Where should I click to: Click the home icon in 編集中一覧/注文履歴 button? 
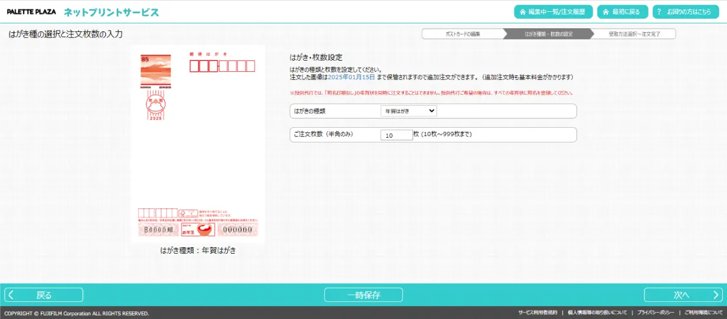click(523, 12)
